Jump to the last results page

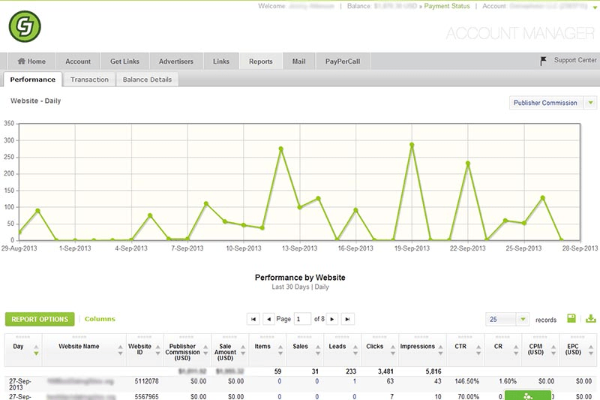tap(347, 319)
